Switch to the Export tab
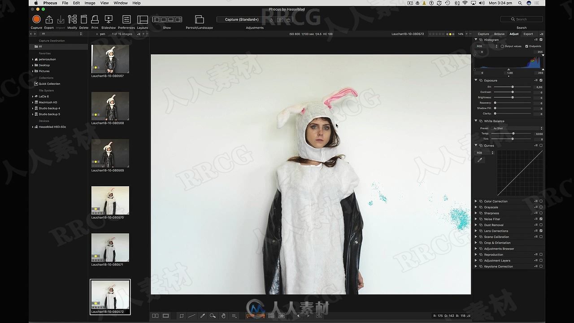Image resolution: width=574 pixels, height=323 pixels. coord(528,34)
